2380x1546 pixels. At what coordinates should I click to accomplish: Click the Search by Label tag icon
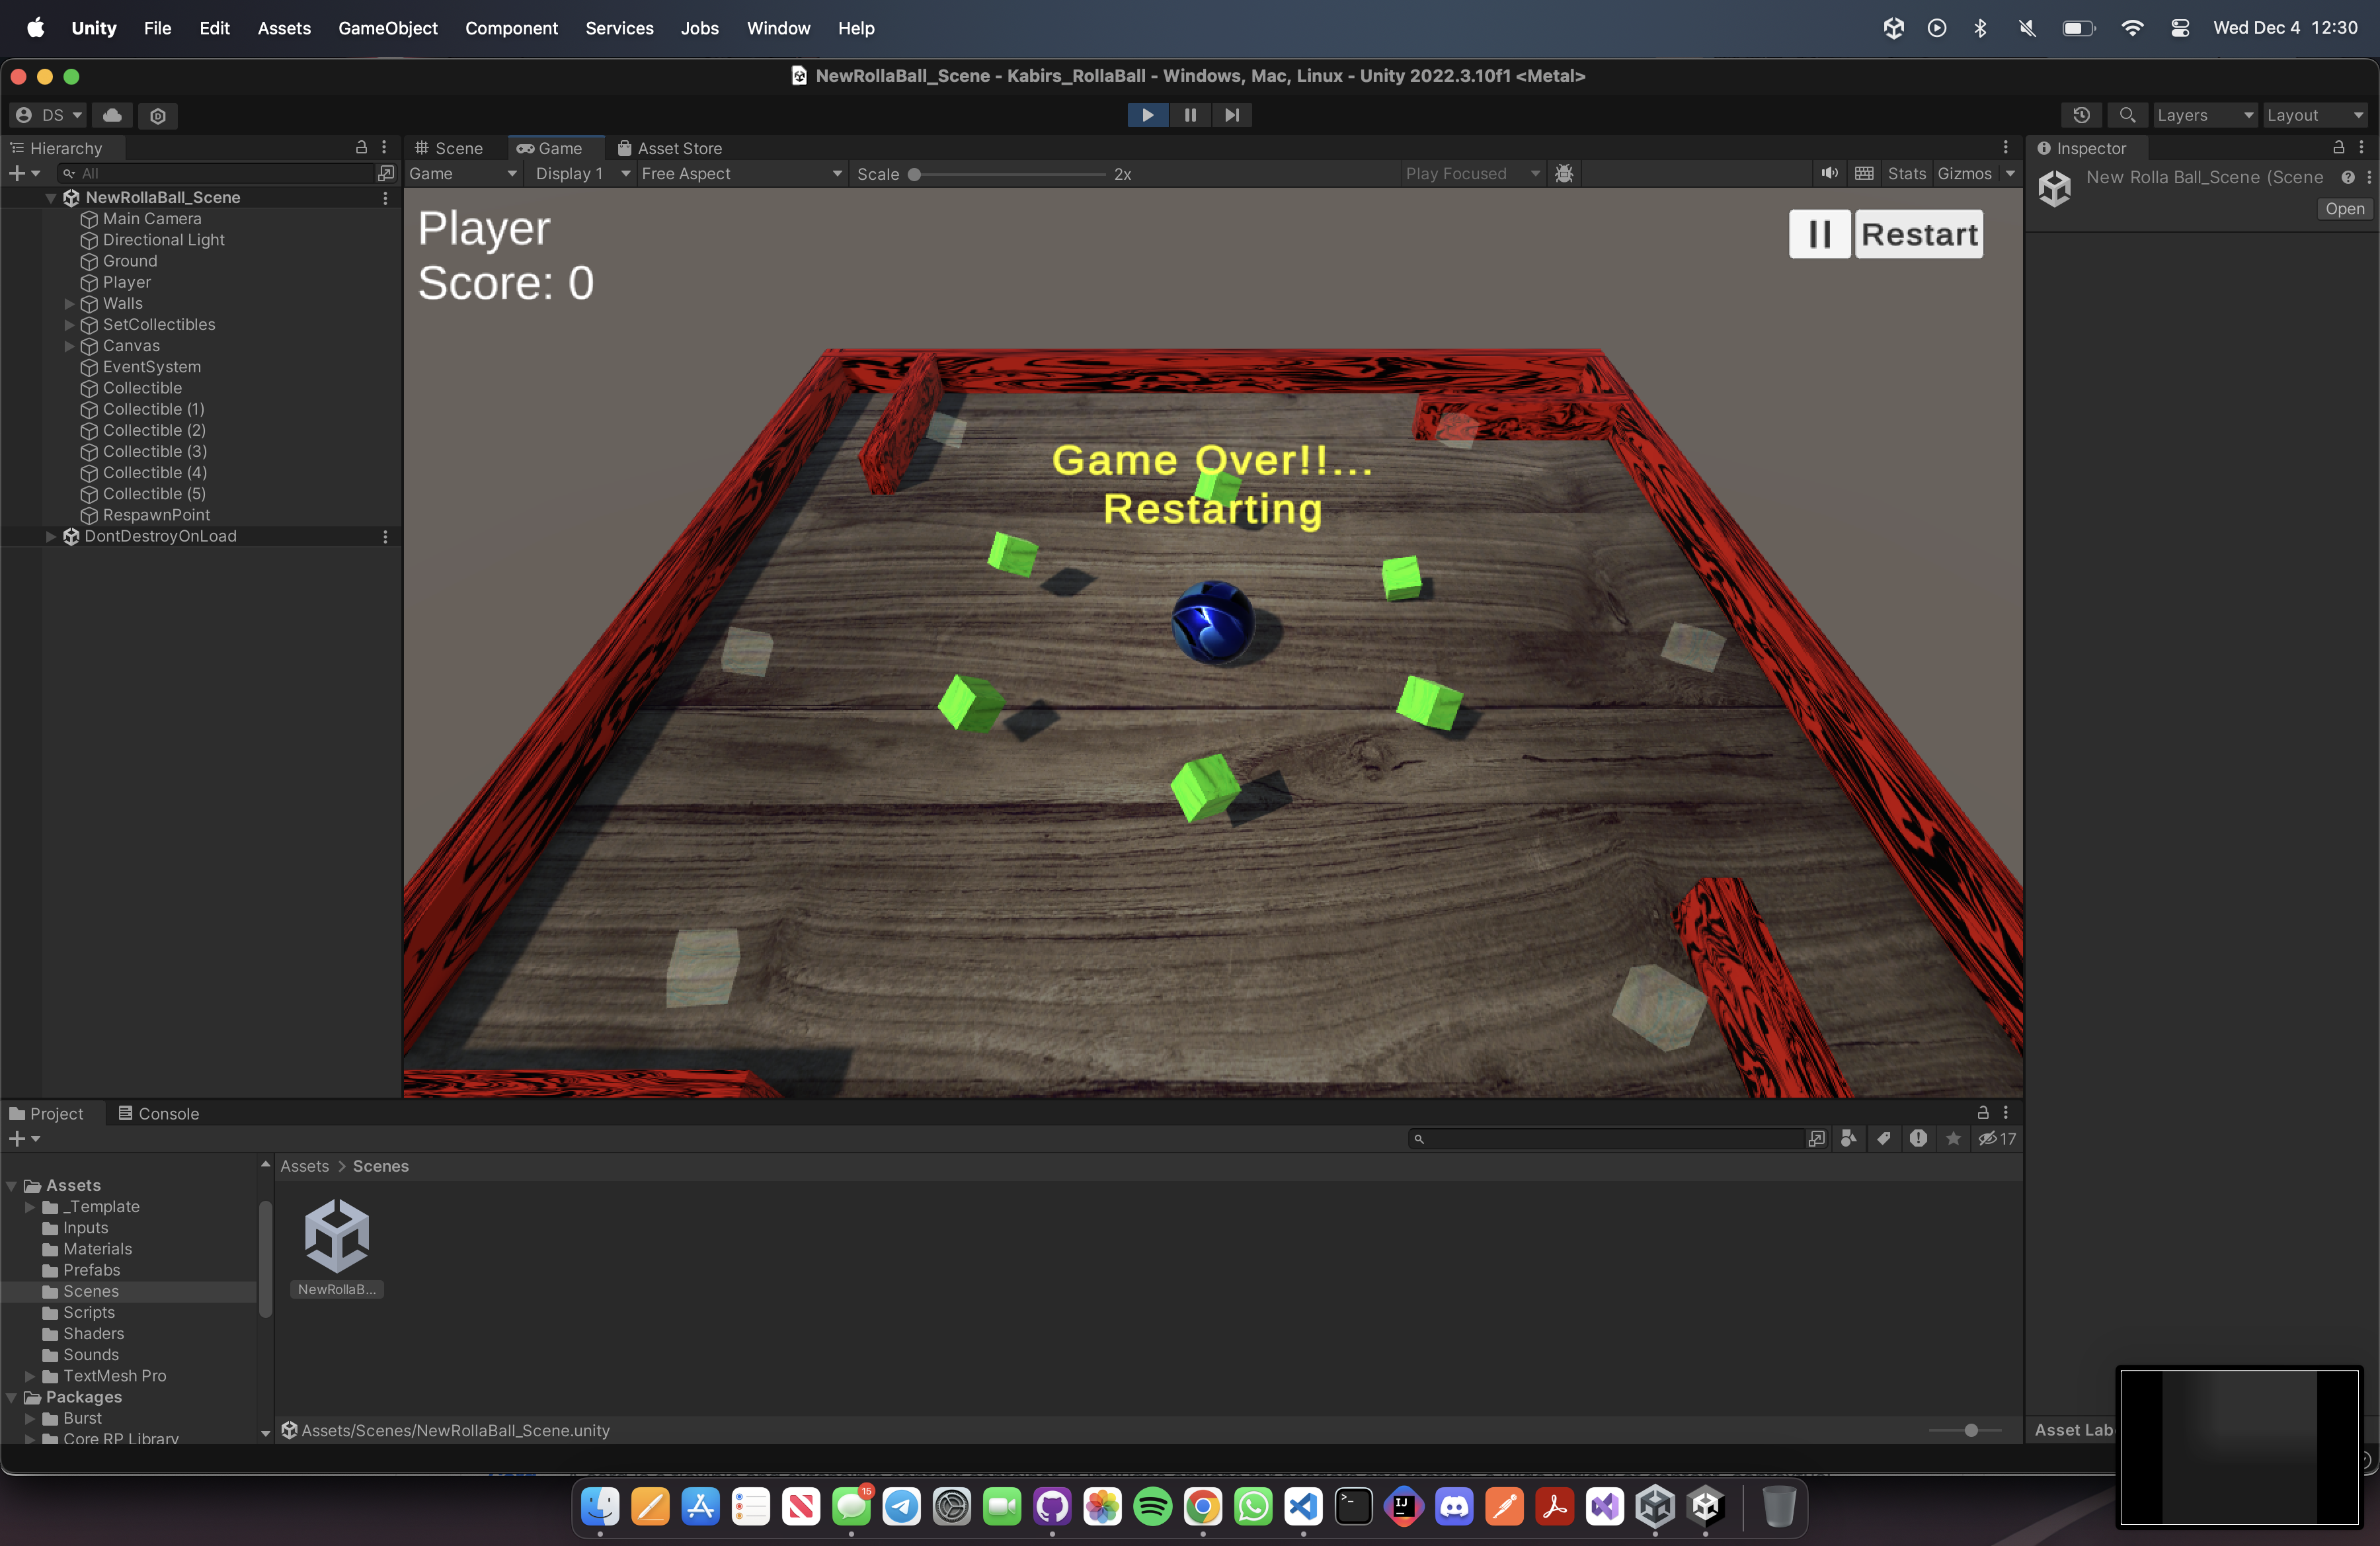pos(1884,1138)
